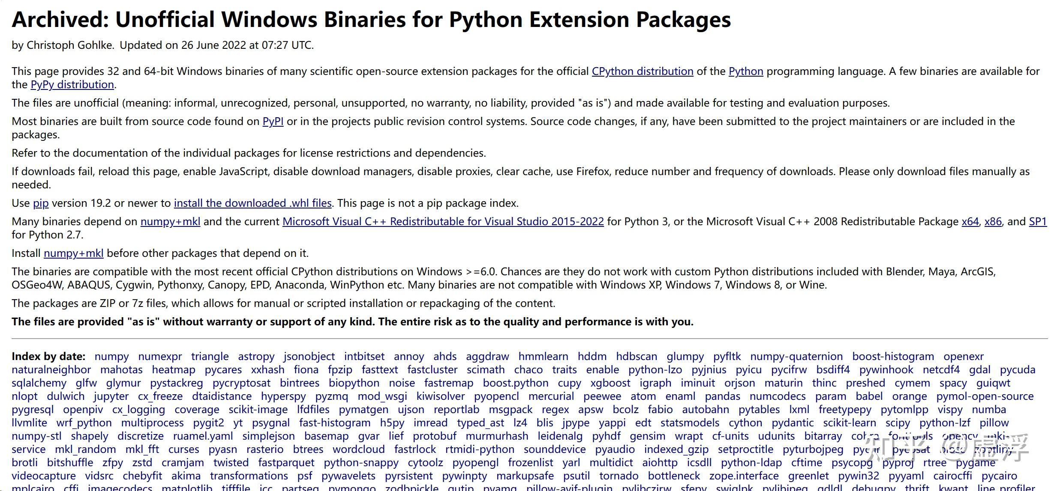Open the SP1 package link

(1038, 222)
